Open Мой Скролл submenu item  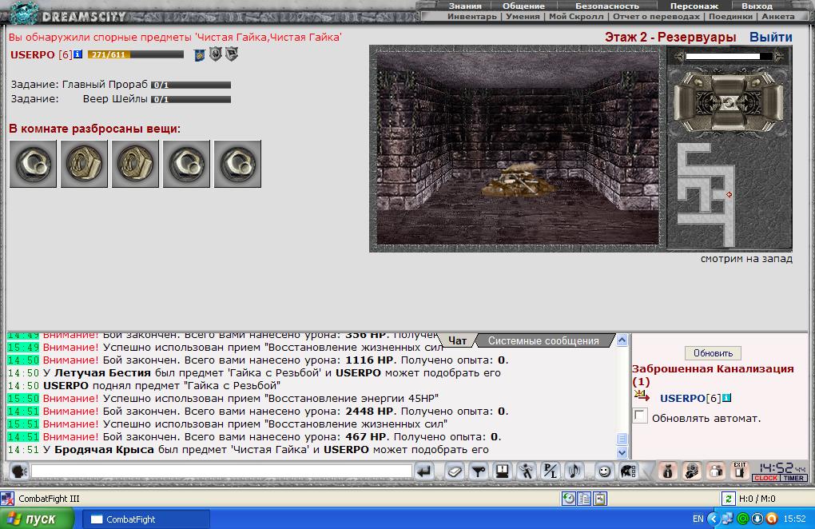tap(576, 17)
